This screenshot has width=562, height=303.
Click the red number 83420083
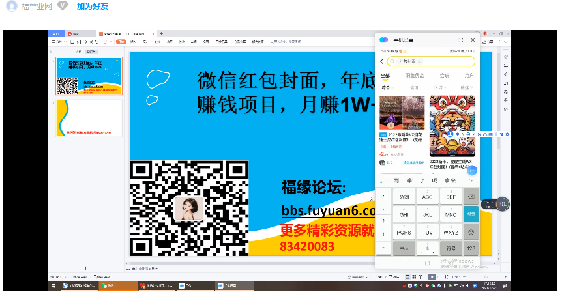click(307, 246)
